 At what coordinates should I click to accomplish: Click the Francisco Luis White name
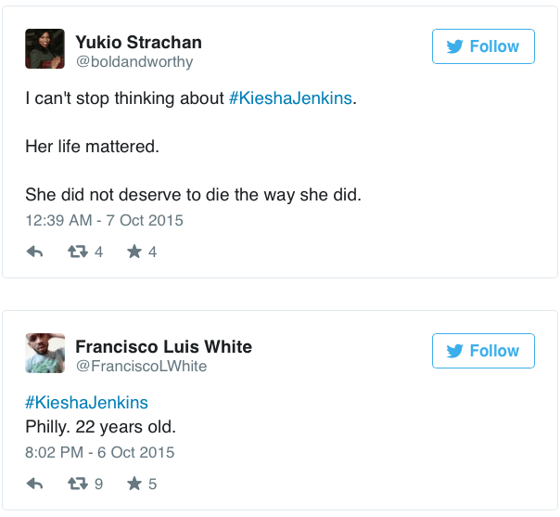[163, 346]
